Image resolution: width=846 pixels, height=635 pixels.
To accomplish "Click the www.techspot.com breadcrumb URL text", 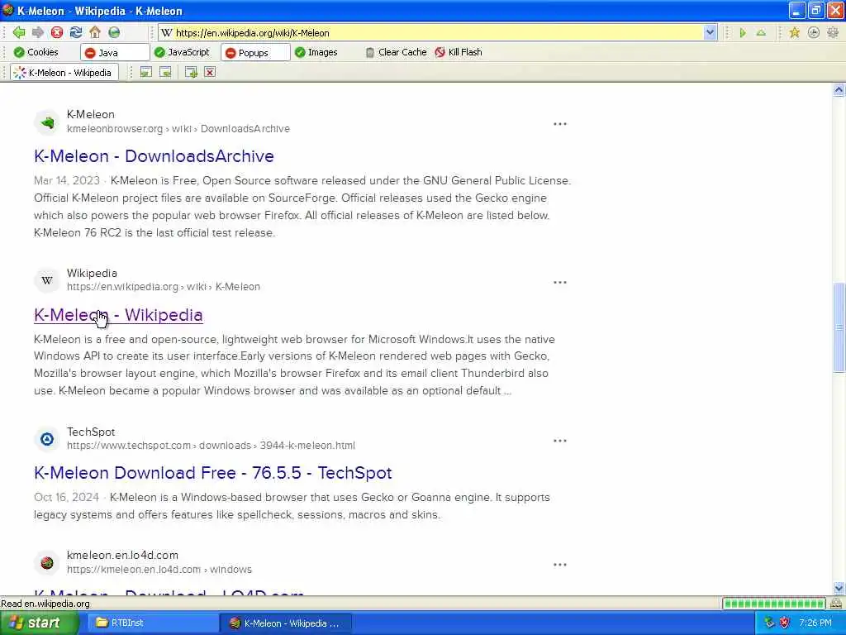I will click(x=211, y=446).
